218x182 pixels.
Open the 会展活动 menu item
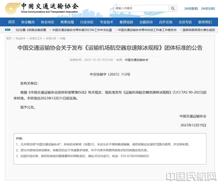click(146, 22)
